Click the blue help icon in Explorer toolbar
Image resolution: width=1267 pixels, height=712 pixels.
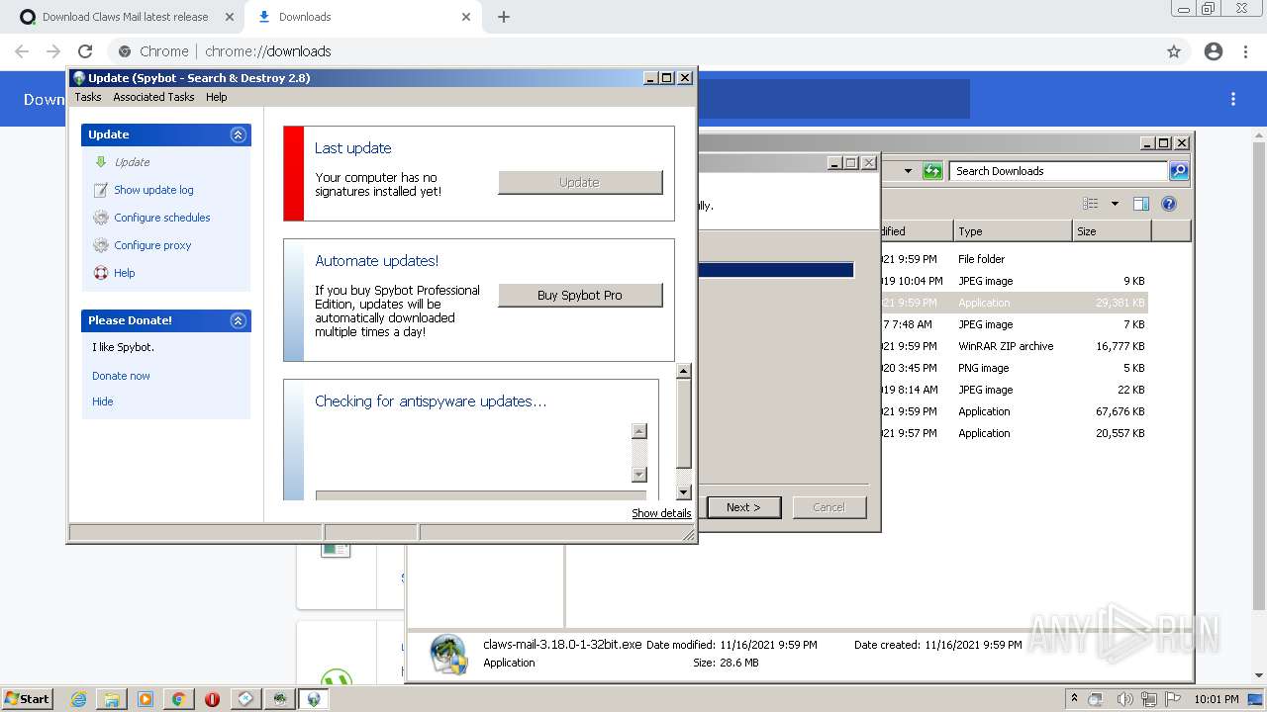[1169, 204]
